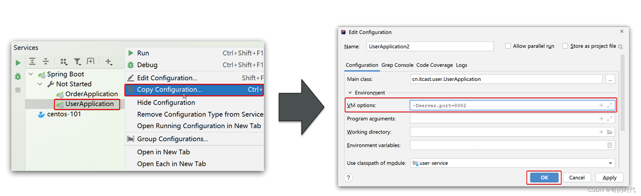Open the working directory folder browse icon

click(610, 132)
